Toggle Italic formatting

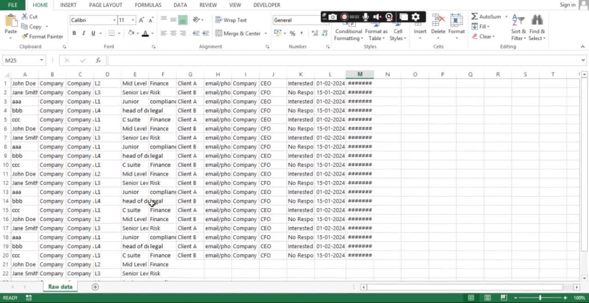pyautogui.click(x=84, y=33)
